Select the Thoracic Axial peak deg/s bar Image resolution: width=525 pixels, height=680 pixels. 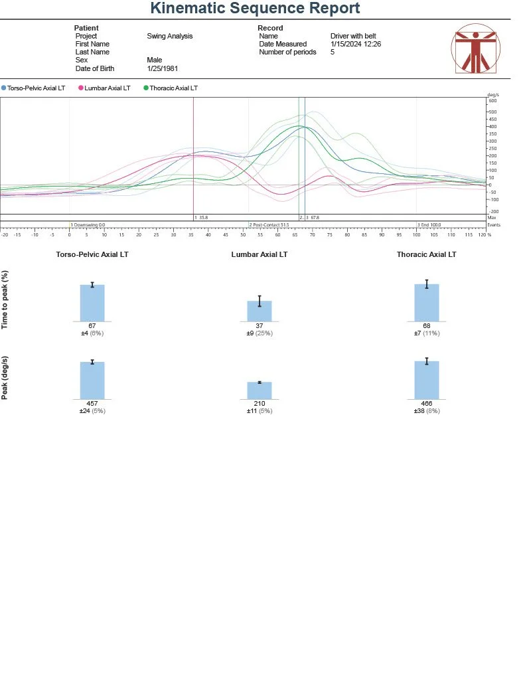coord(427,381)
